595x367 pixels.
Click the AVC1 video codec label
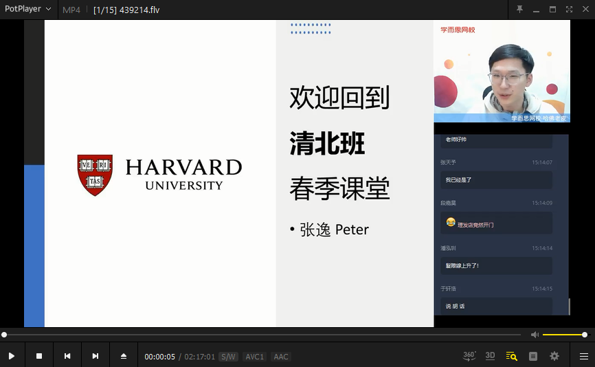pyautogui.click(x=255, y=357)
